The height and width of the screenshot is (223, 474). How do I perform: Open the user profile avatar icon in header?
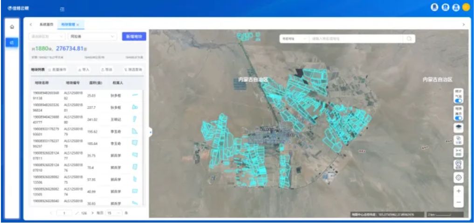tap(435, 7)
